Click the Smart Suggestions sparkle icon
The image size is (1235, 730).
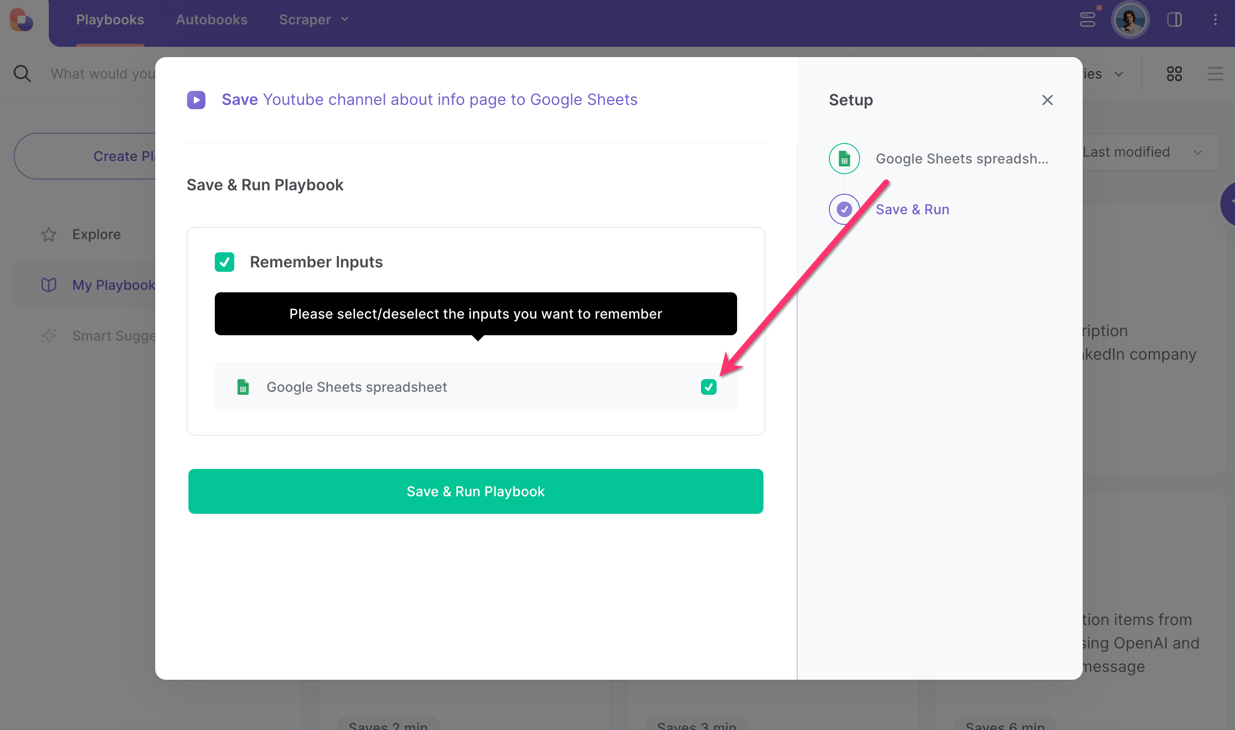pyautogui.click(x=49, y=336)
